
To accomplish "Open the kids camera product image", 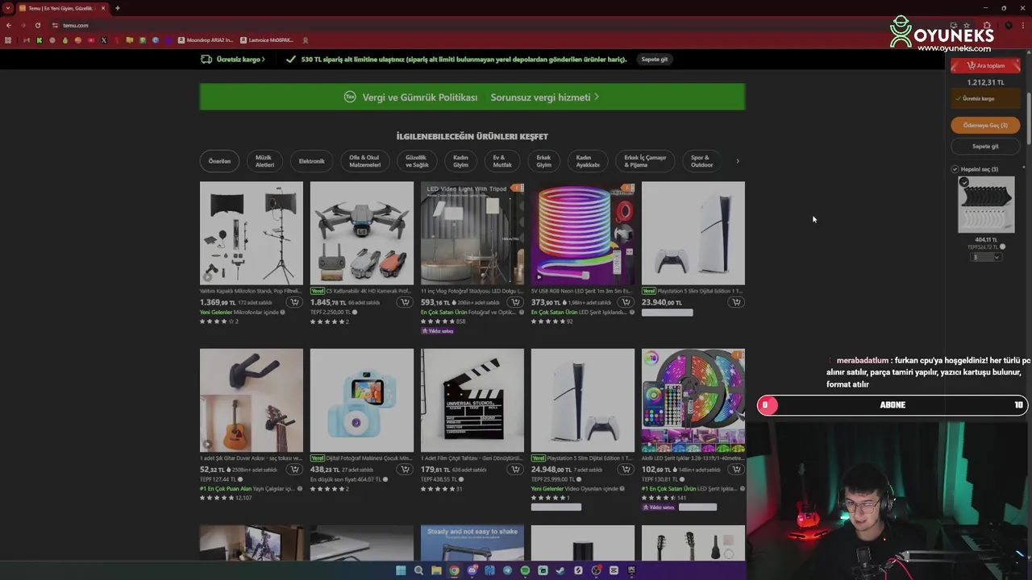I will pos(362,400).
